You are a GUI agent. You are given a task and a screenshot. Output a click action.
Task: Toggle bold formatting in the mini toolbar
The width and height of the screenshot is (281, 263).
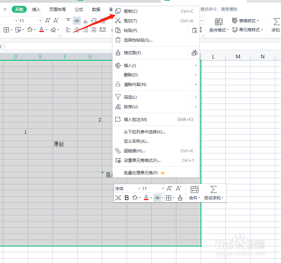(127, 198)
